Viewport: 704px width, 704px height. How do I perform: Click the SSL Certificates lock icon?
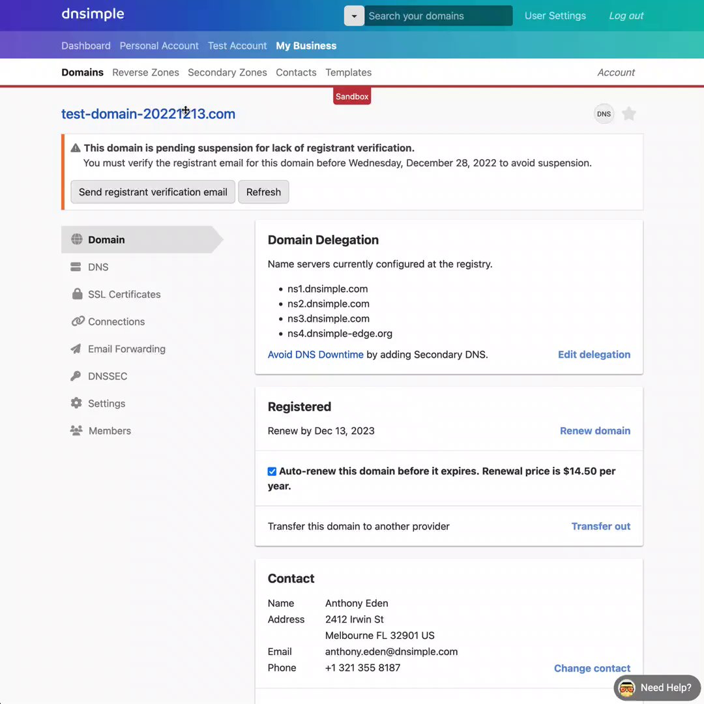click(77, 294)
